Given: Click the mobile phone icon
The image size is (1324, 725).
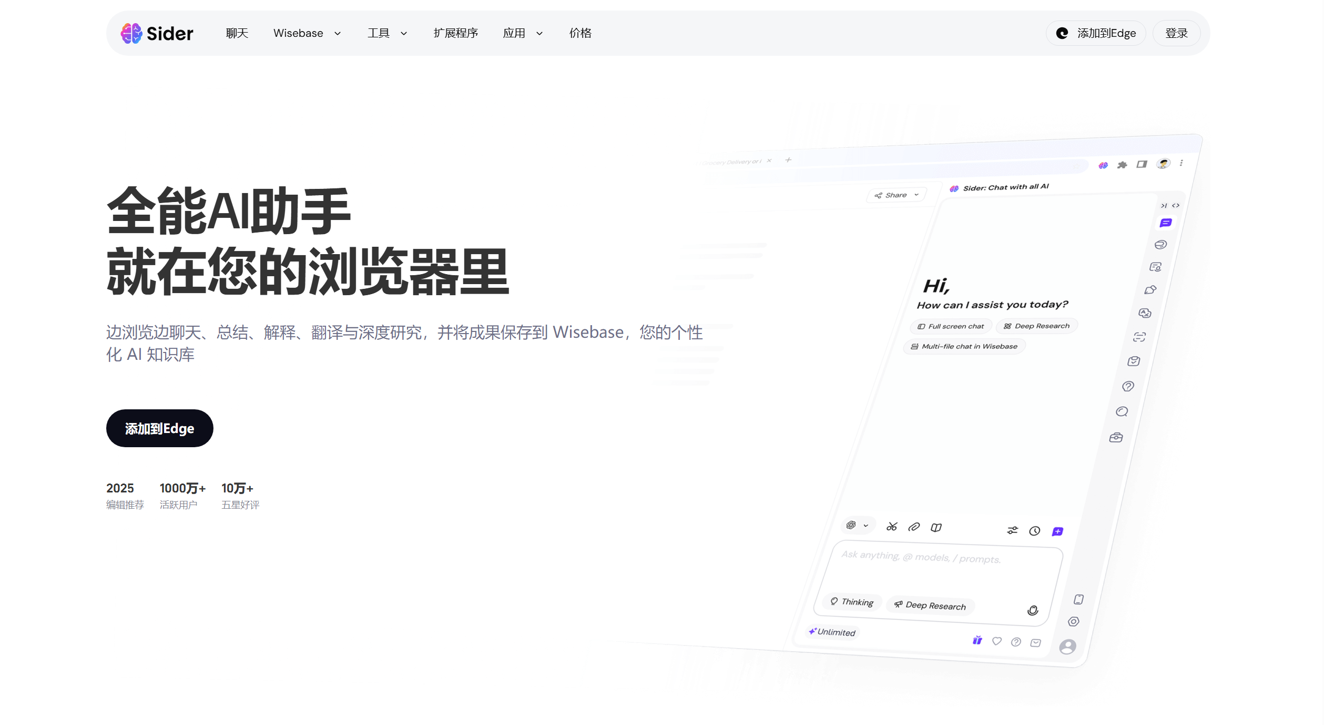Looking at the screenshot, I should 1078,599.
